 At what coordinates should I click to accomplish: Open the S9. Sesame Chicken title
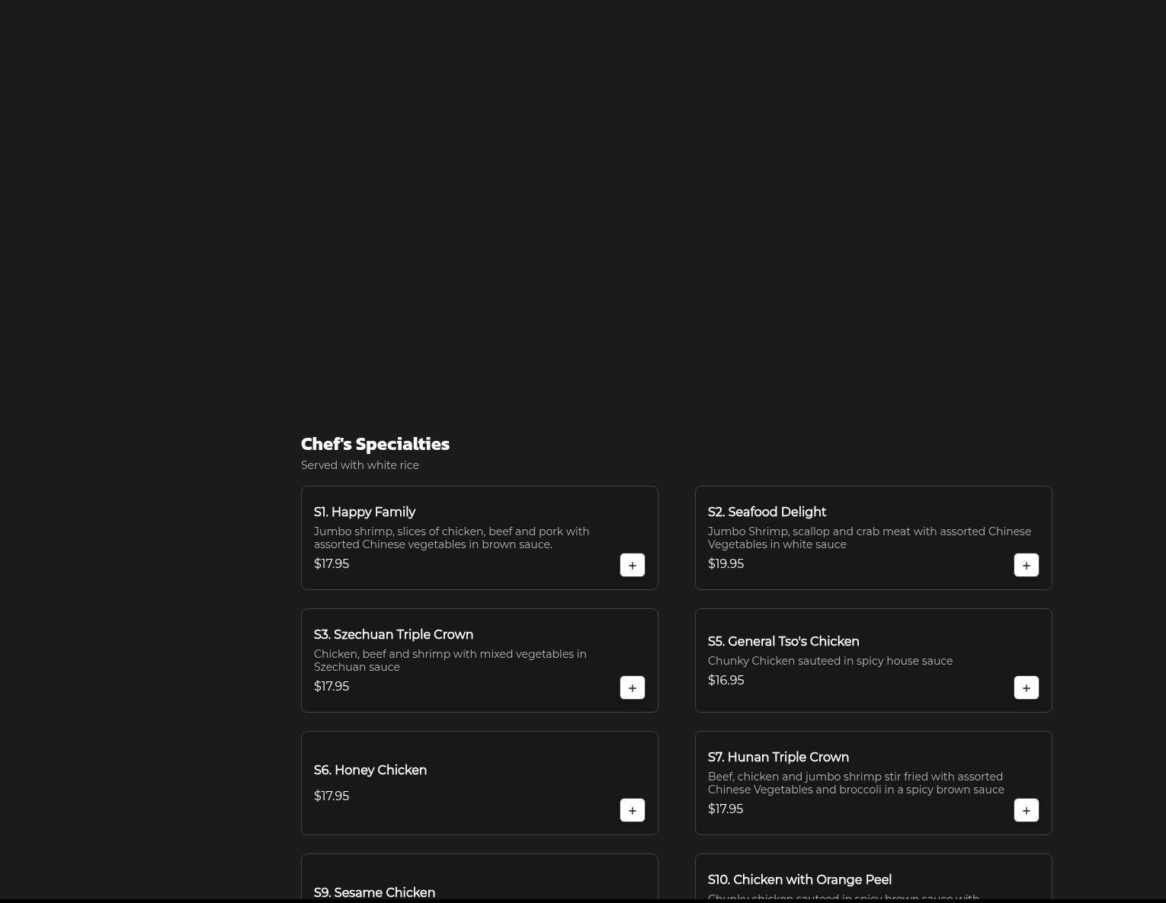pyautogui.click(x=374, y=893)
